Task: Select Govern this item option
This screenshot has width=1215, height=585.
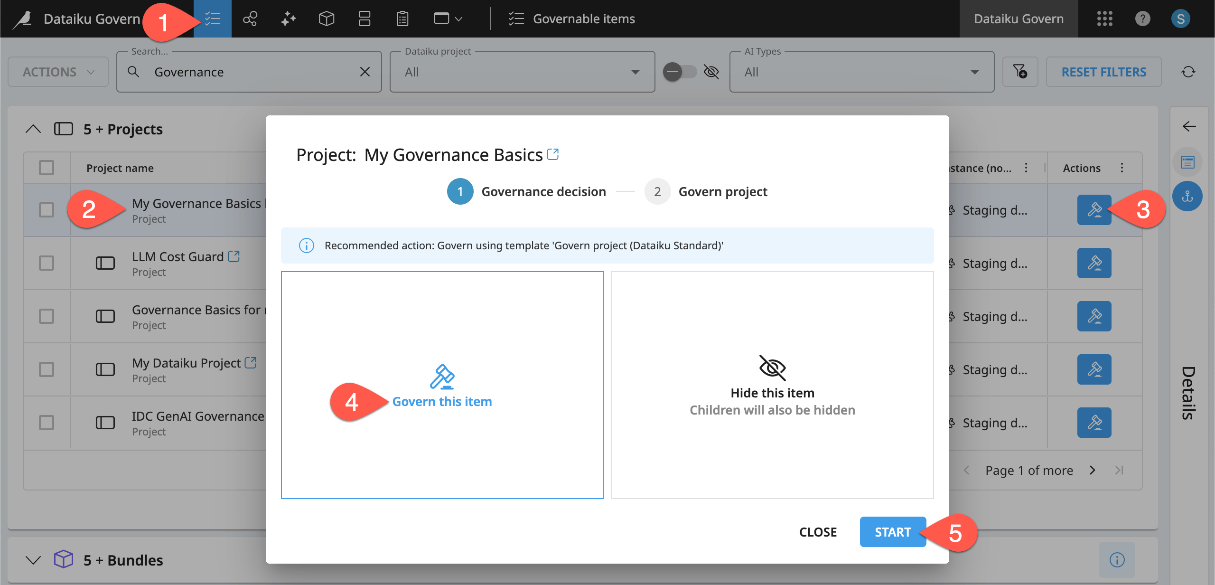Action: [x=442, y=401]
